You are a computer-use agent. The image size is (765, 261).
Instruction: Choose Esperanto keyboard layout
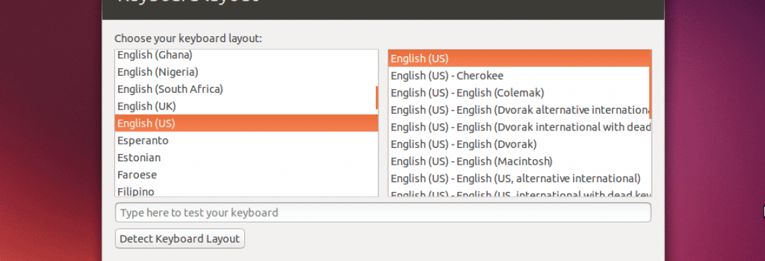pyautogui.click(x=246, y=141)
